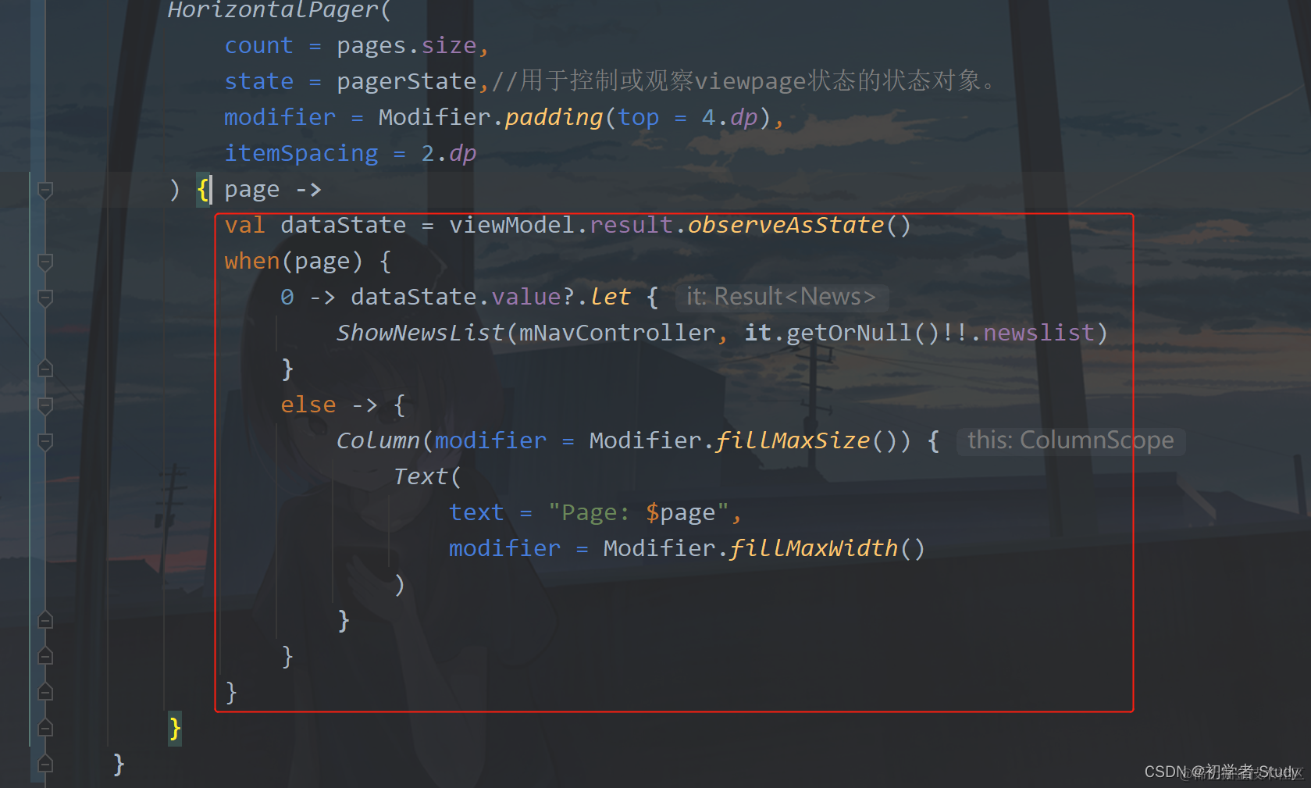Click the 'getOrNull' method call
The height and width of the screenshot is (788, 1311).
849,333
